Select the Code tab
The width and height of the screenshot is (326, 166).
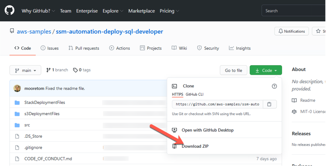point(22,48)
